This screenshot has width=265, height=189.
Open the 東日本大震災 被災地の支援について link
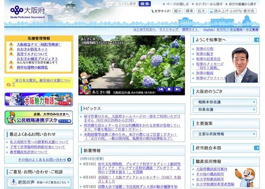coord(41,82)
